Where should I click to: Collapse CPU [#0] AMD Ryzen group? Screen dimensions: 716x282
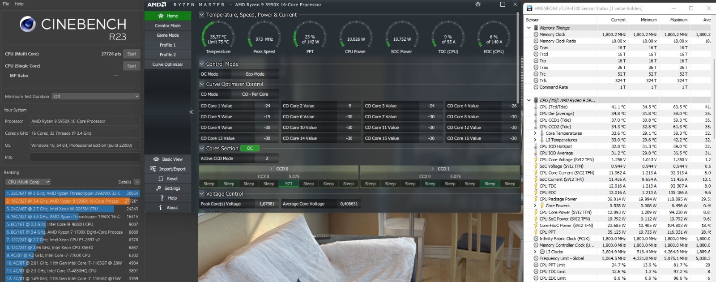pos(529,100)
